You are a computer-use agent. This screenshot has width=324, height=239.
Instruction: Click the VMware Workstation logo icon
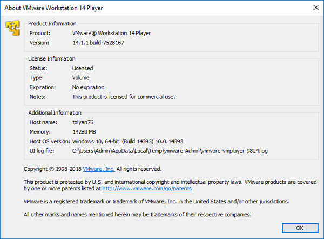click(x=11, y=28)
